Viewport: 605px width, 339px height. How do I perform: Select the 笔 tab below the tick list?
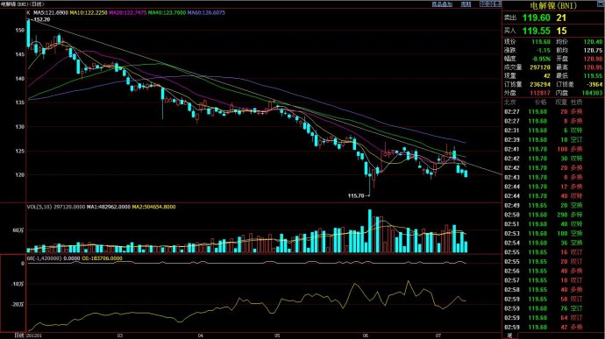pyautogui.click(x=509, y=335)
